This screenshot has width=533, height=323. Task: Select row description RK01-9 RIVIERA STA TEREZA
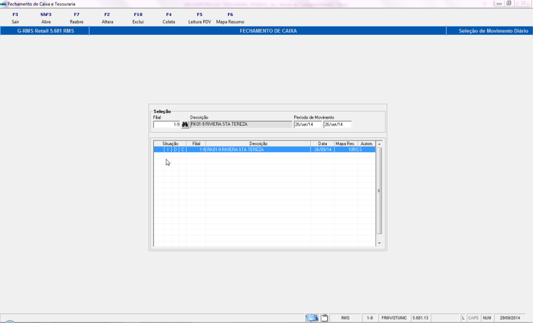tap(258, 149)
